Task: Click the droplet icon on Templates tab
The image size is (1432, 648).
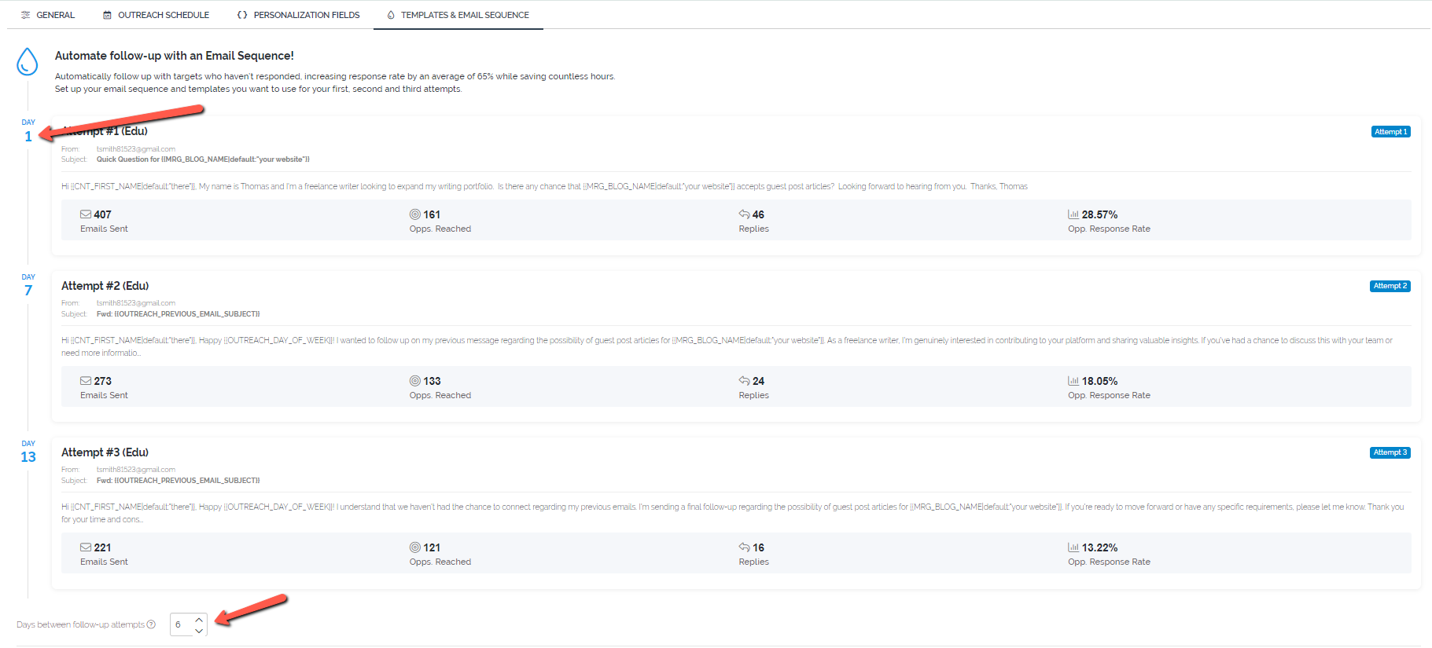Action: coord(391,15)
